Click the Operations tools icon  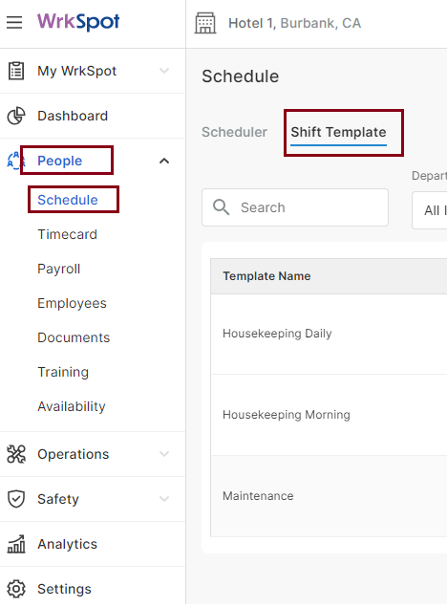click(16, 454)
